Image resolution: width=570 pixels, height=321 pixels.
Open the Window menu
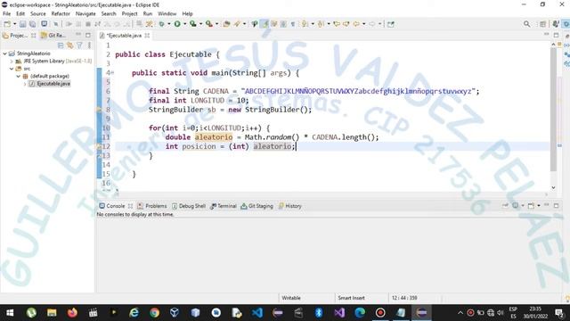(x=167, y=14)
